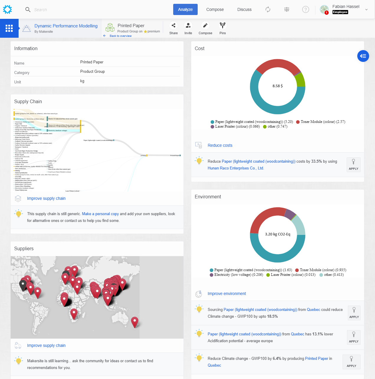Apply the Quebec sourcing 18.5% recommendation
The width and height of the screenshot is (375, 379).
click(x=354, y=313)
